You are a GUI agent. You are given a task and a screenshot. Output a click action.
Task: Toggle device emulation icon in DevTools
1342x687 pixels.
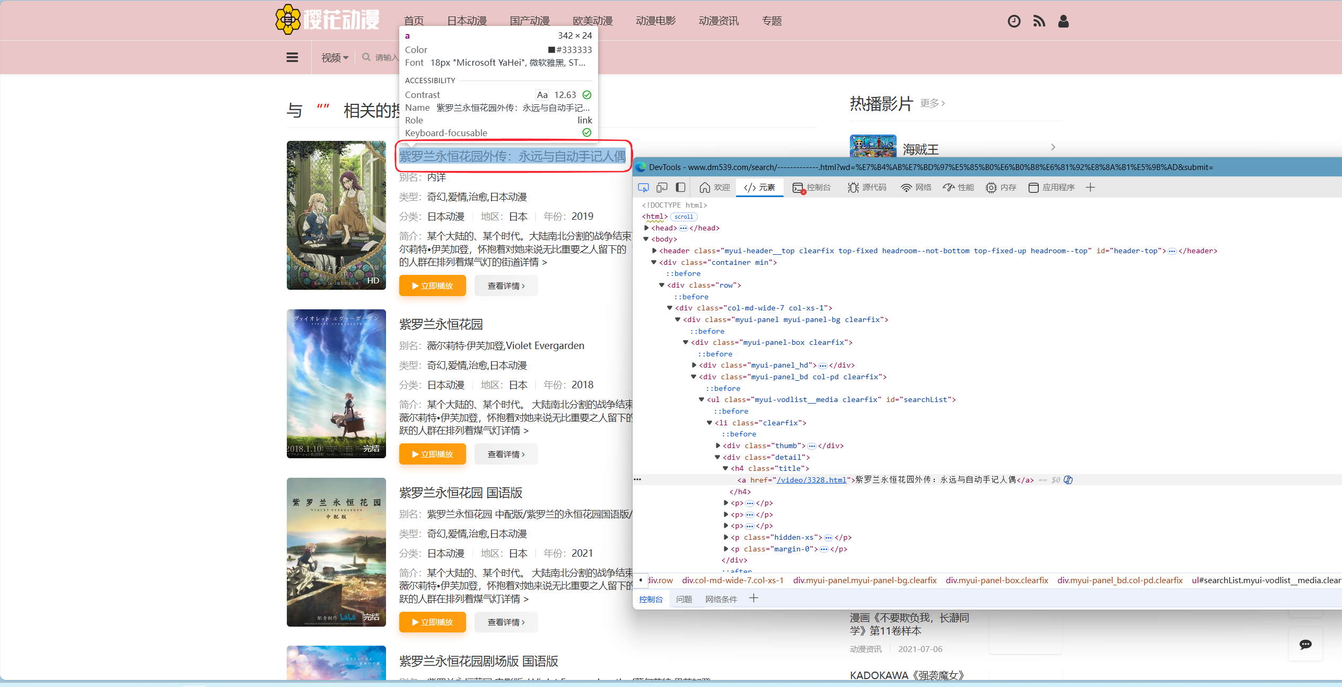pyautogui.click(x=662, y=188)
